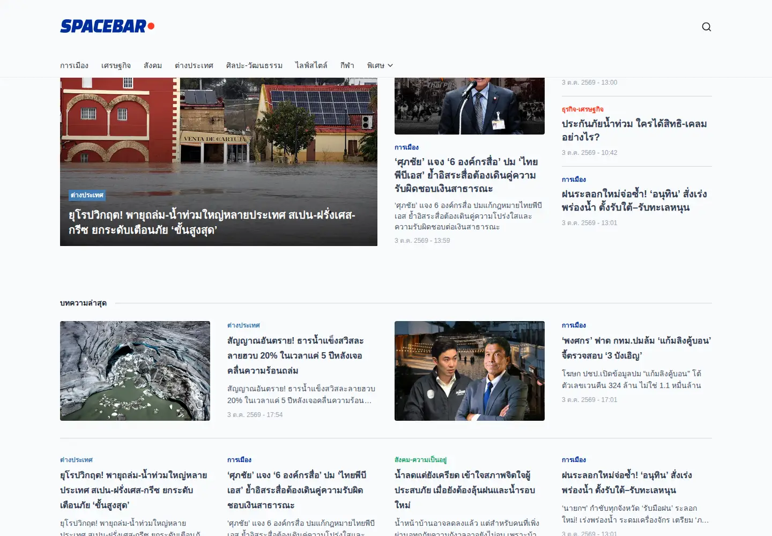Click การเมือง tag above top 'ศุภชัย' headline

tap(406, 147)
